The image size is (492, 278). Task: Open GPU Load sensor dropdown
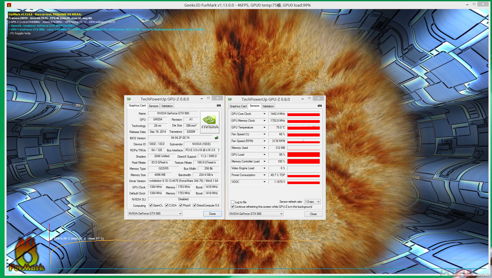264,155
